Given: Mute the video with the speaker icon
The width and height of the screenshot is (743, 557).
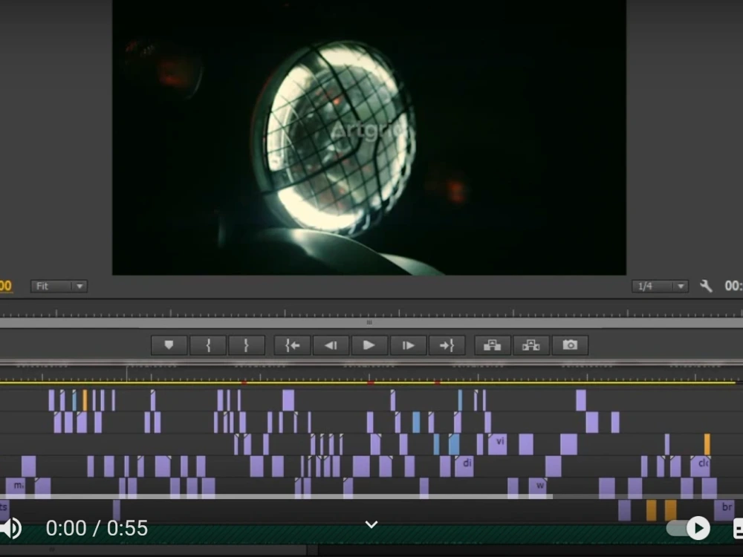Looking at the screenshot, I should [x=11, y=528].
